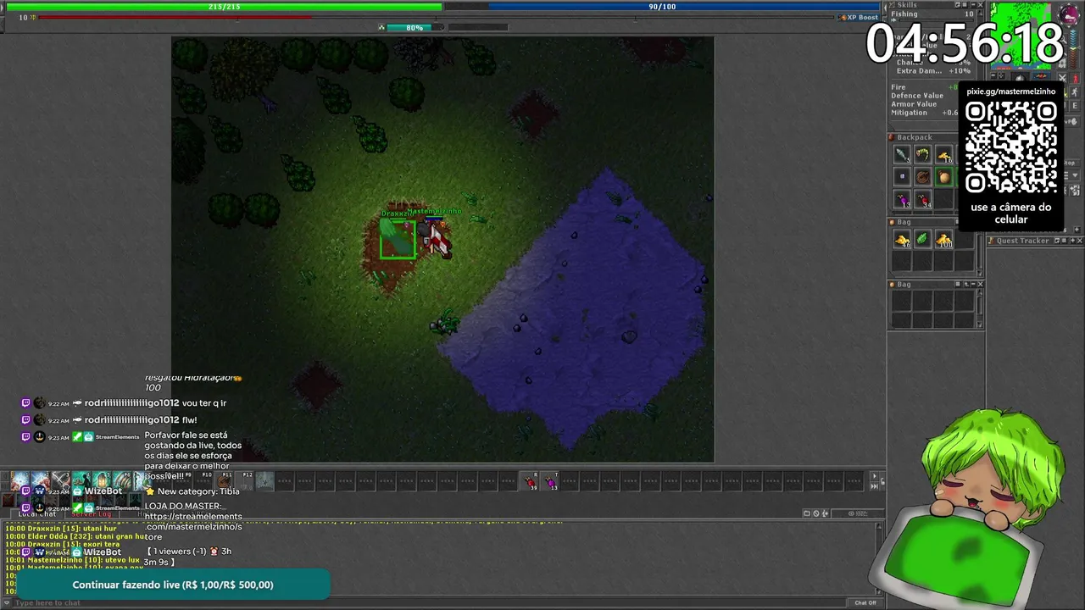Go up one level in lower Bag
1085x610 pixels.
(x=966, y=285)
